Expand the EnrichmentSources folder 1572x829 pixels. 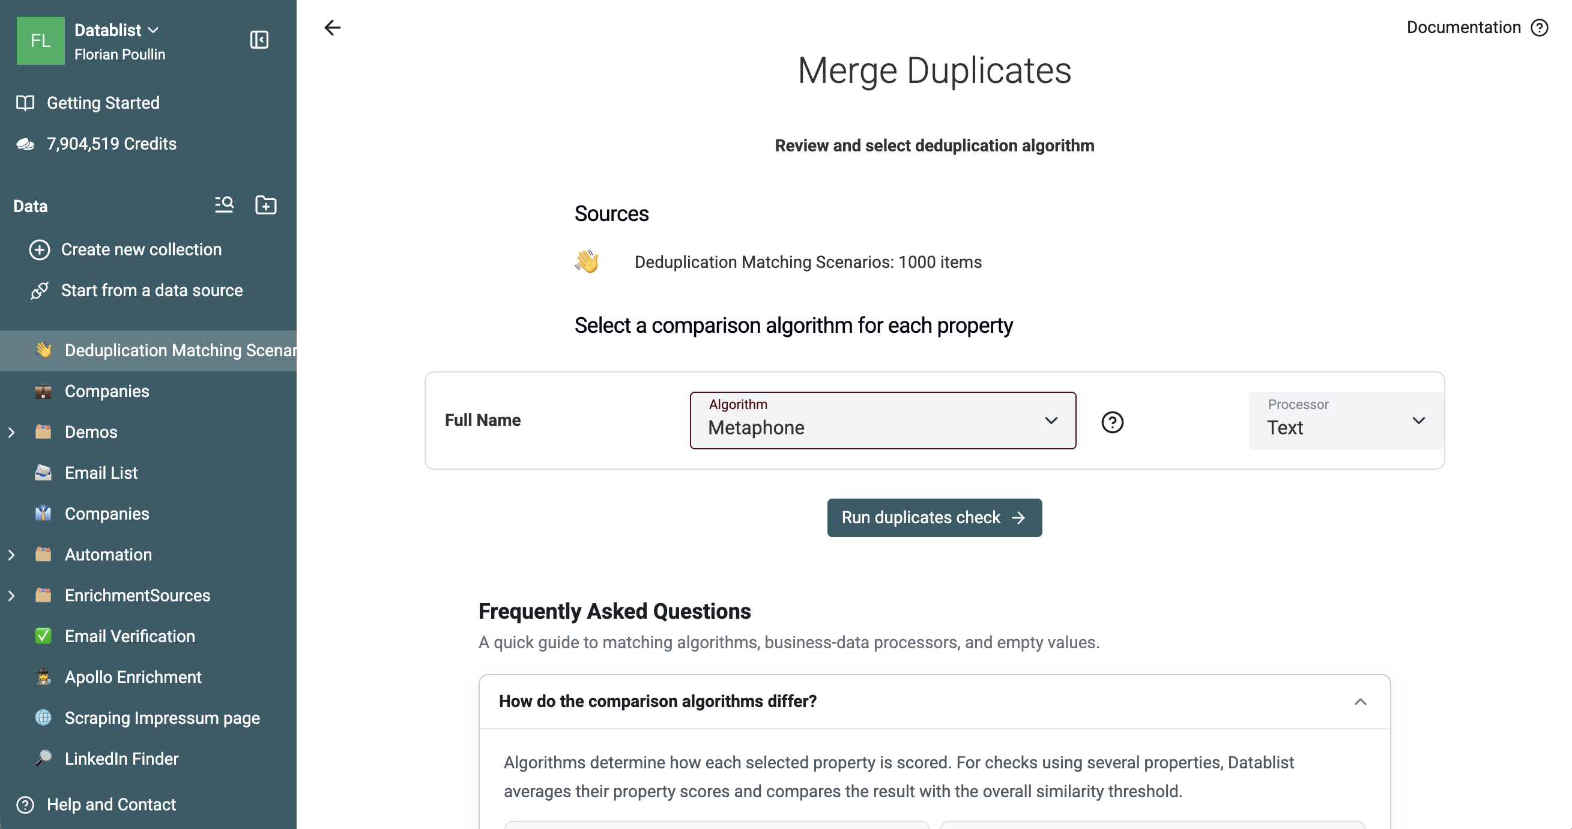tap(11, 596)
